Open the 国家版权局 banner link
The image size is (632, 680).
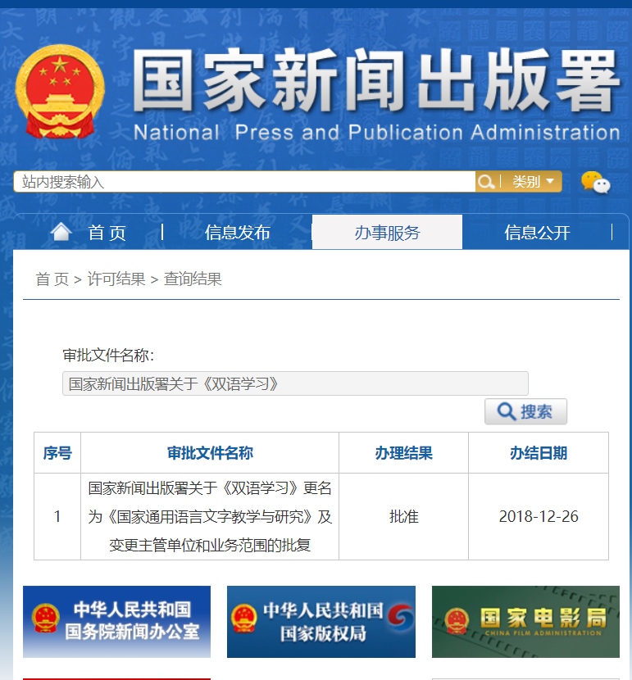coord(321,622)
